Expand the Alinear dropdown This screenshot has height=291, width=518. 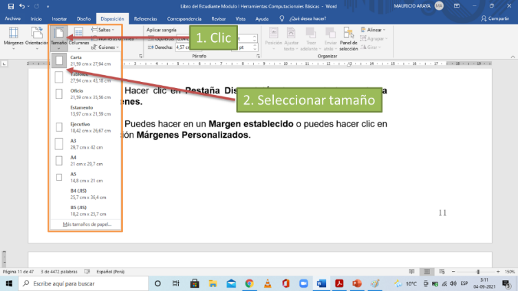click(374, 30)
